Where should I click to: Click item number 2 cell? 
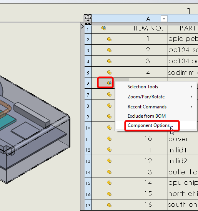click(148, 50)
